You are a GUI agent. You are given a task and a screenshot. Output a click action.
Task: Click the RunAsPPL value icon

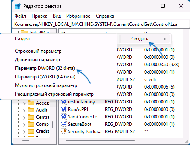(64, 109)
